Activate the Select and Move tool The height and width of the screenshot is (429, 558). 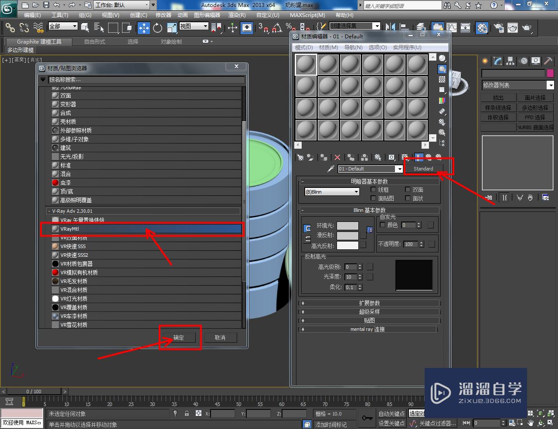[144, 28]
